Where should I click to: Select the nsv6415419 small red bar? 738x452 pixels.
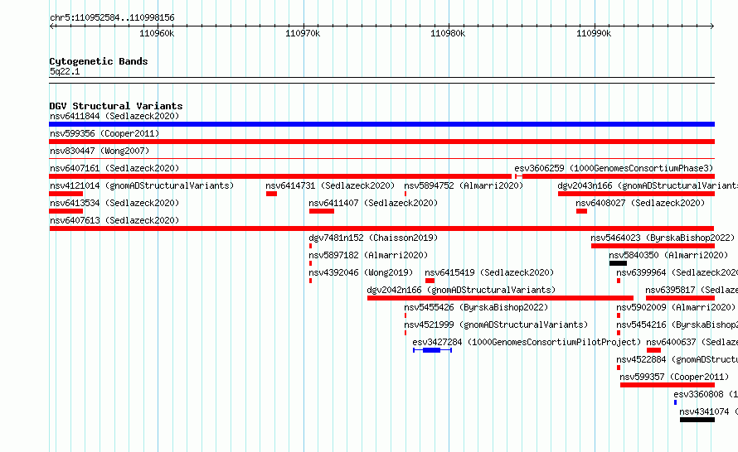pos(430,281)
